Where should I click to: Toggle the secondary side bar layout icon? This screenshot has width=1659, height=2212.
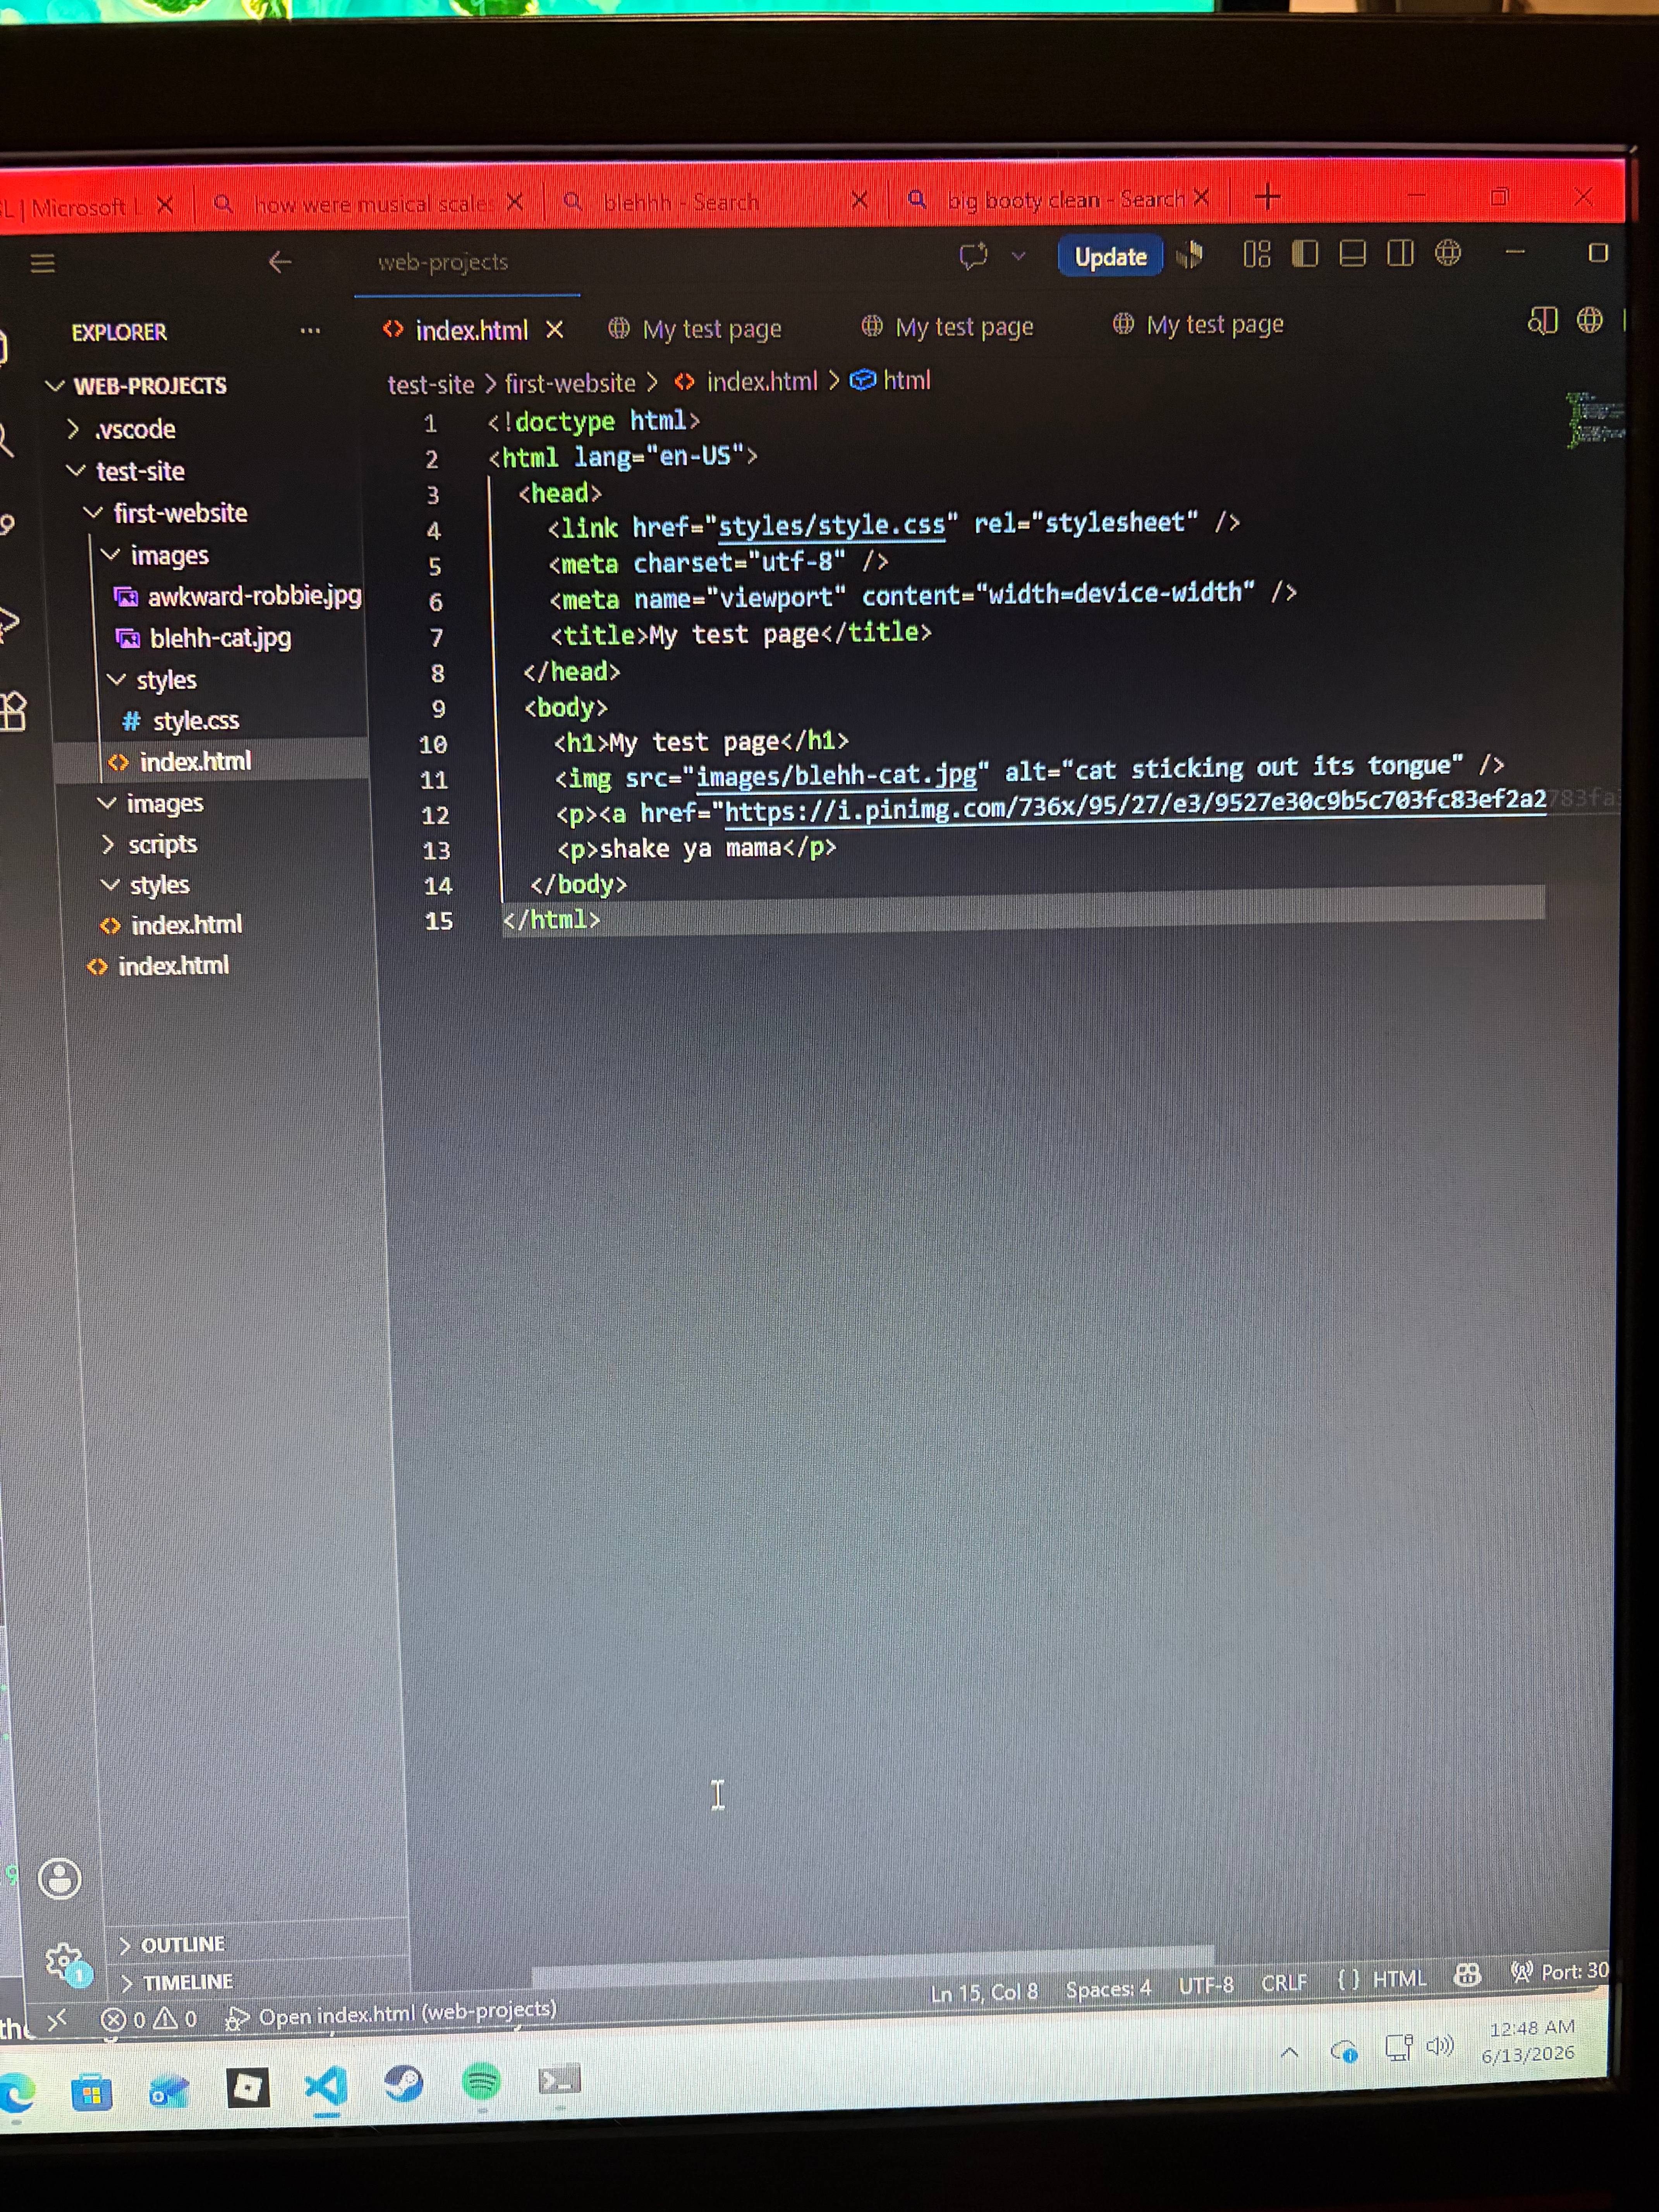[x=1400, y=253]
